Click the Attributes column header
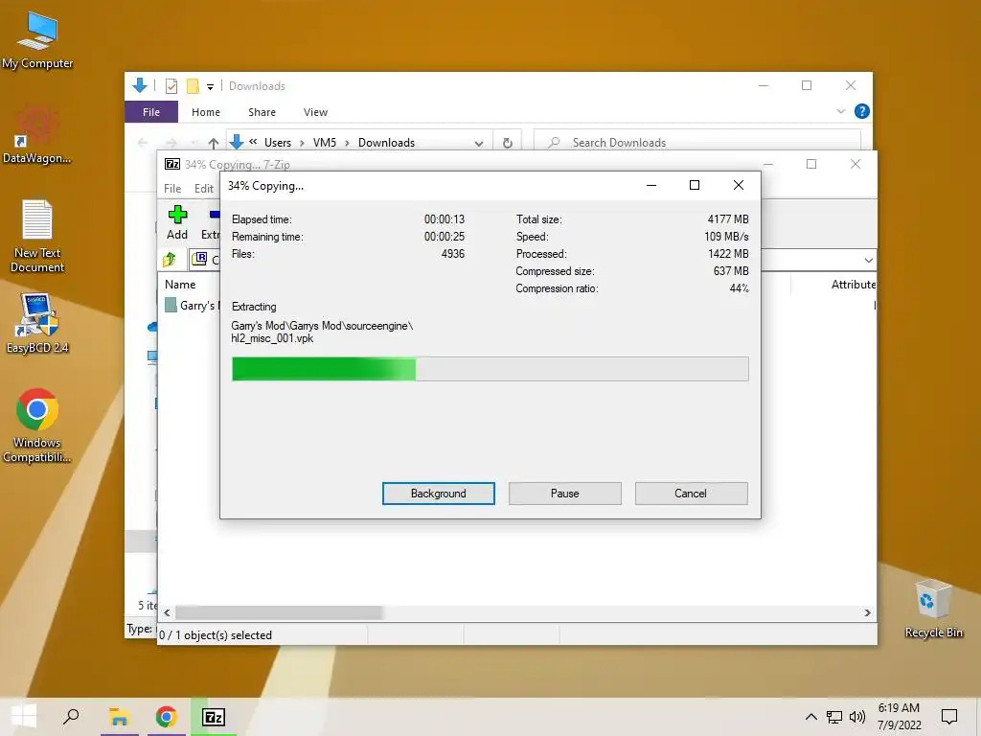This screenshot has height=736, width=981. [x=854, y=284]
